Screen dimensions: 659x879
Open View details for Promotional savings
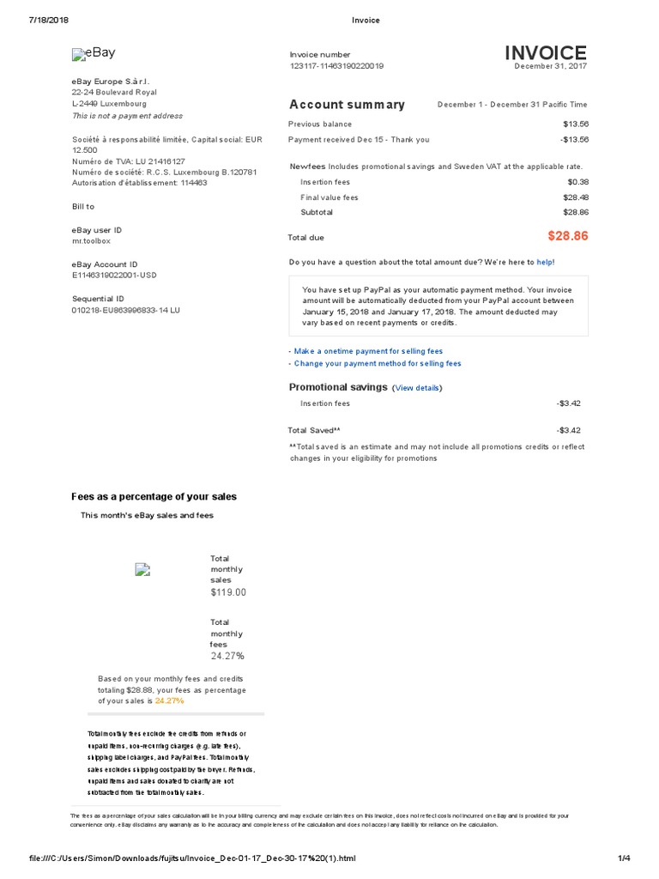point(417,388)
